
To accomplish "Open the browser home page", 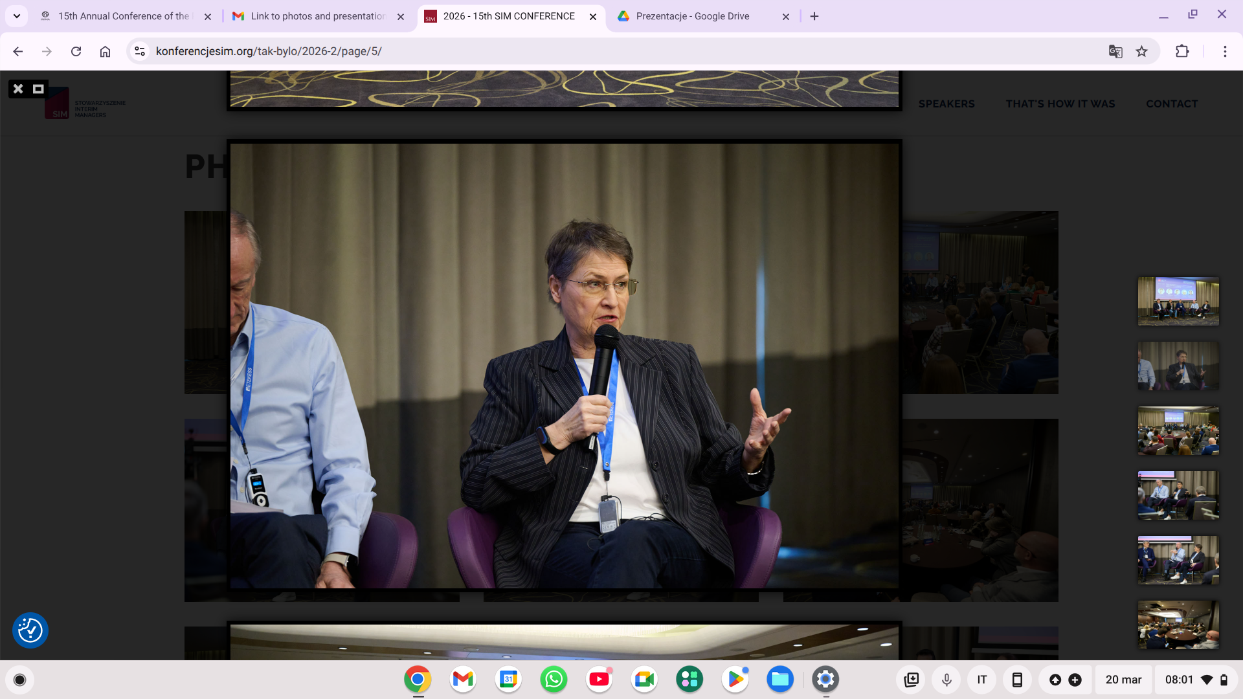I will point(105,51).
